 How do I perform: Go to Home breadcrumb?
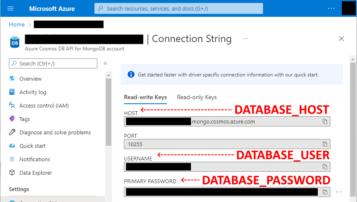tap(16, 24)
